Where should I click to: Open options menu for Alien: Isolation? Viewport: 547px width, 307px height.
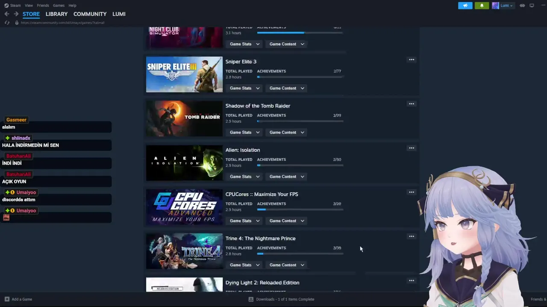(412, 148)
